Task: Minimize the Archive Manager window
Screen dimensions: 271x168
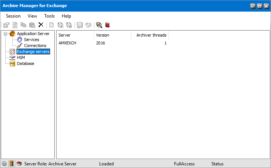Action: click(253, 6)
